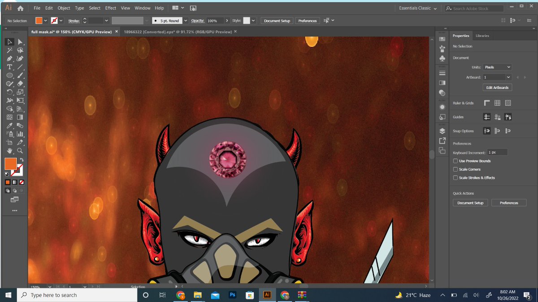
Task: Toggle rulers in Ruler & Grids
Action: pos(487,103)
